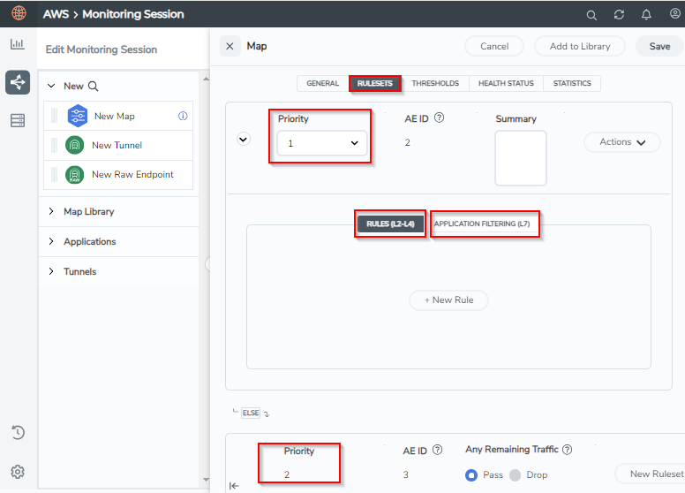Image resolution: width=685 pixels, height=493 pixels.
Task: Open the search icon in top bar
Action: coord(591,15)
